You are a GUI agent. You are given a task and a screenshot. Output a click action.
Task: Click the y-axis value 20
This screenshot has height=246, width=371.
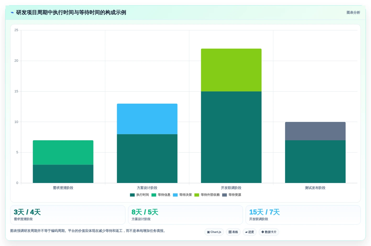pyautogui.click(x=16, y=61)
